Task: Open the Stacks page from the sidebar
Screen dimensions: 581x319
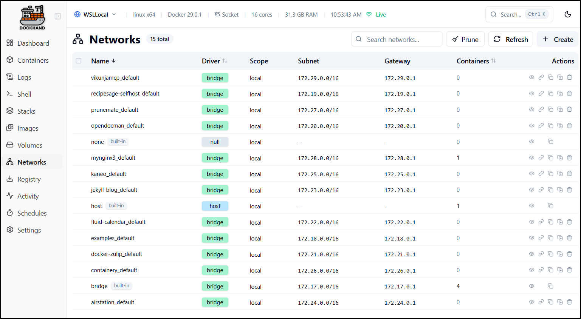Action: tap(26, 111)
